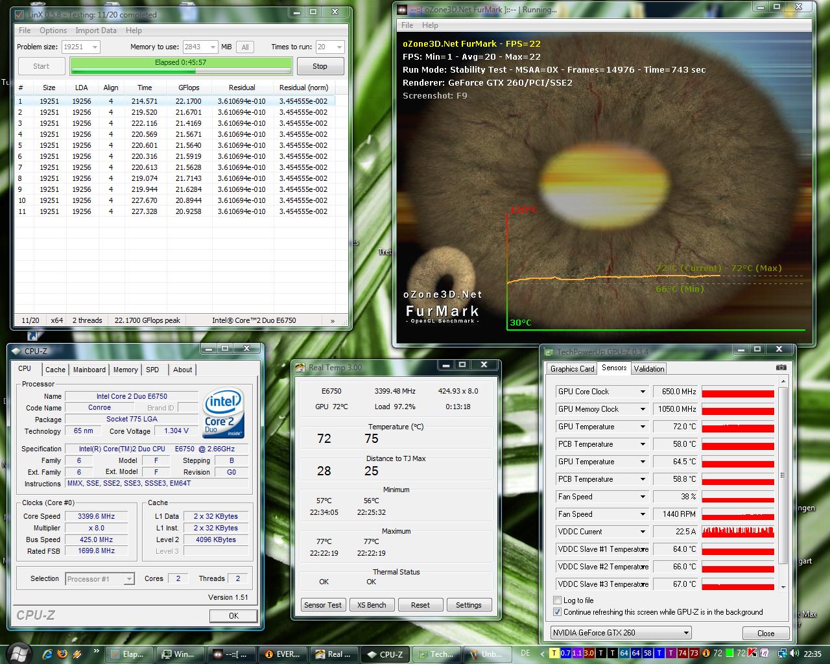Screen dimensions: 830x664
Task: Switch to the FurMark taskbar item
Action: [x=232, y=654]
